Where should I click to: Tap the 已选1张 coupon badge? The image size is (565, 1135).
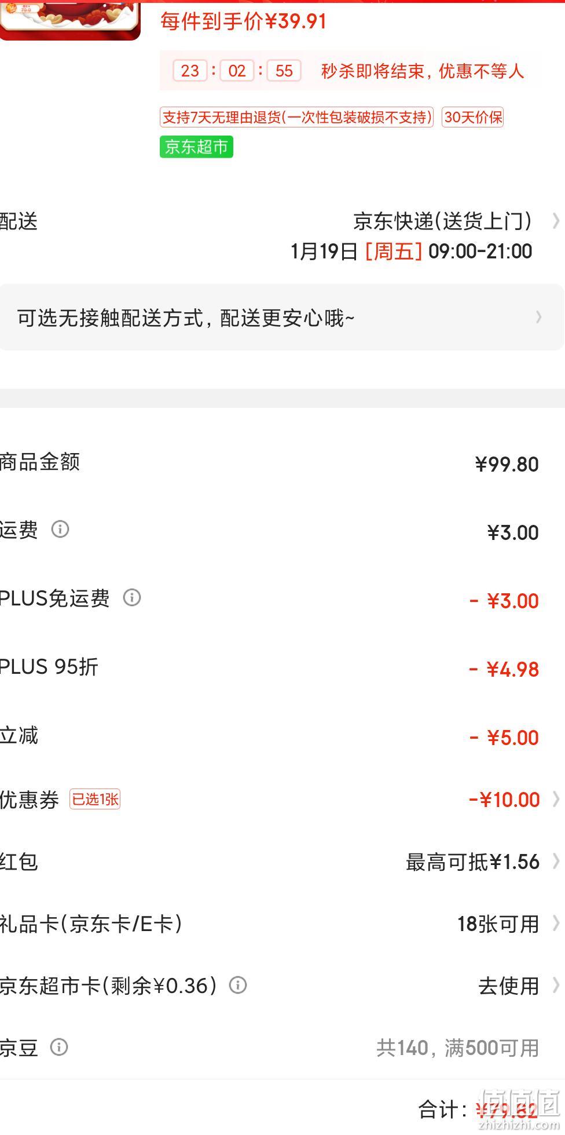click(x=95, y=799)
